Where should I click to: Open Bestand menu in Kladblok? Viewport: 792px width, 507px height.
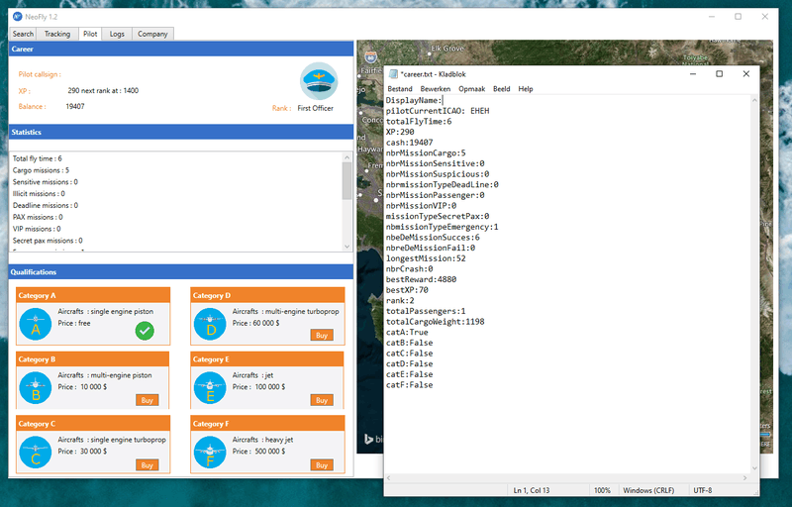click(x=400, y=89)
